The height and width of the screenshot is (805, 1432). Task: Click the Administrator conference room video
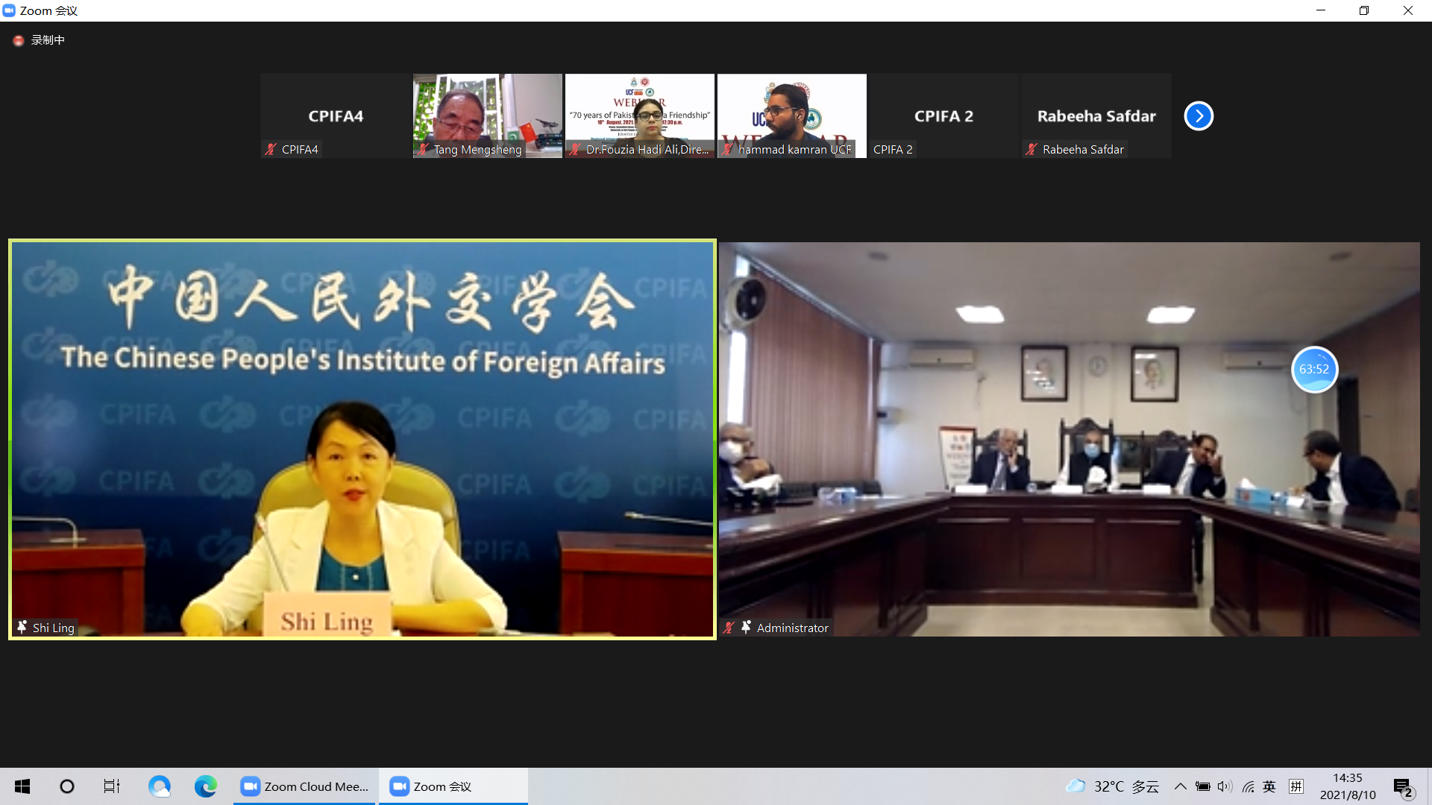[x=1070, y=439]
